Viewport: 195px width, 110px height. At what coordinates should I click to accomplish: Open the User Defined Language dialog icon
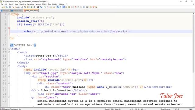point(66,7)
